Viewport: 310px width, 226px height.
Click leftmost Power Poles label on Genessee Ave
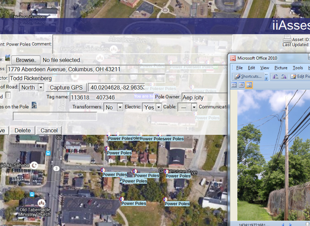[x=115, y=175]
